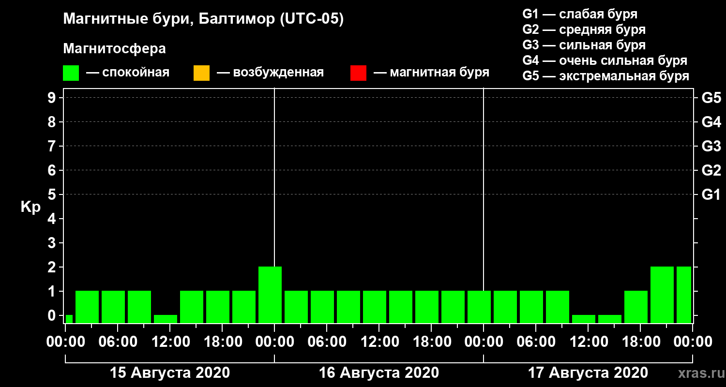Click the '— спокойная' legend label

coord(128,73)
